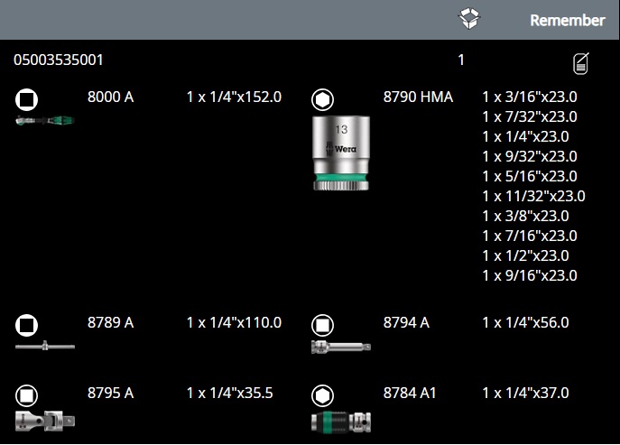Open the notepad icon beside quantity

(582, 63)
